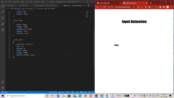The height and width of the screenshot is (98, 174).
Task: Change language mode via CSS status item
Action: pyautogui.click(x=77, y=92)
